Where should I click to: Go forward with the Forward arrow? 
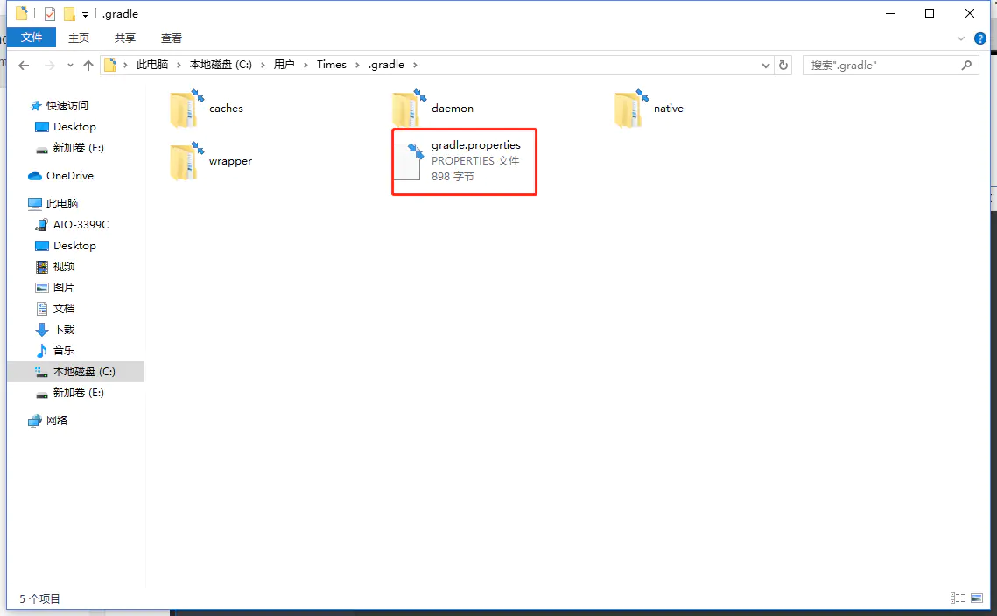point(50,66)
